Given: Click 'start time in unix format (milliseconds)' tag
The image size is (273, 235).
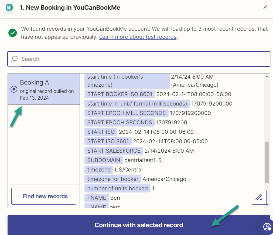Looking at the screenshot, I should point(137,104).
